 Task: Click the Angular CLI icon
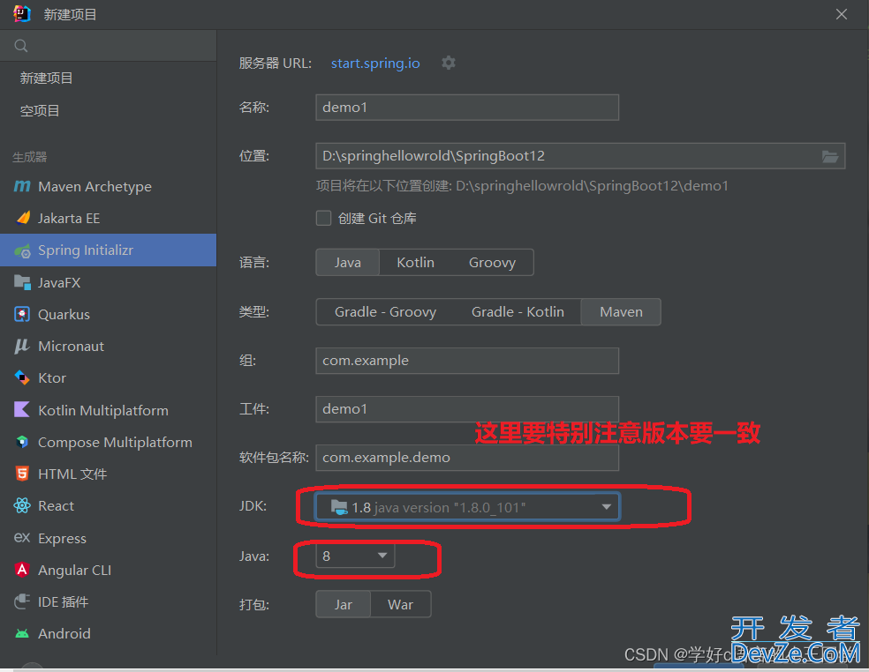[x=21, y=570]
